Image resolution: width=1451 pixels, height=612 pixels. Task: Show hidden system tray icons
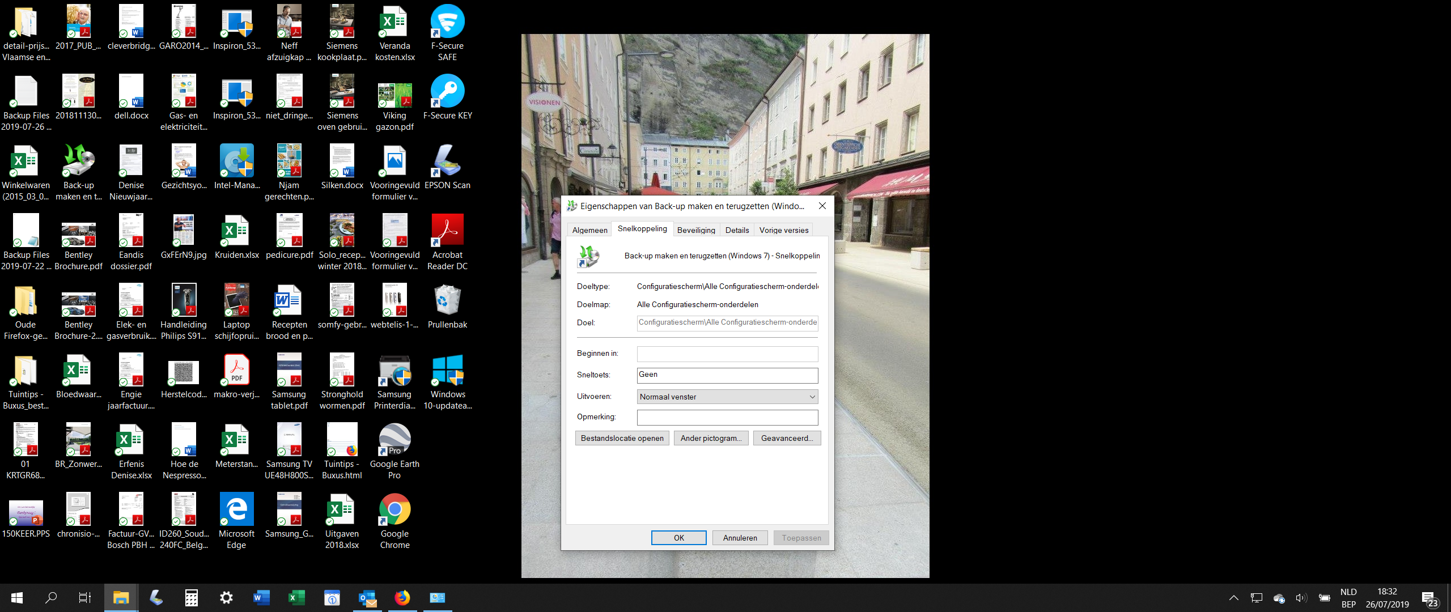click(x=1234, y=598)
